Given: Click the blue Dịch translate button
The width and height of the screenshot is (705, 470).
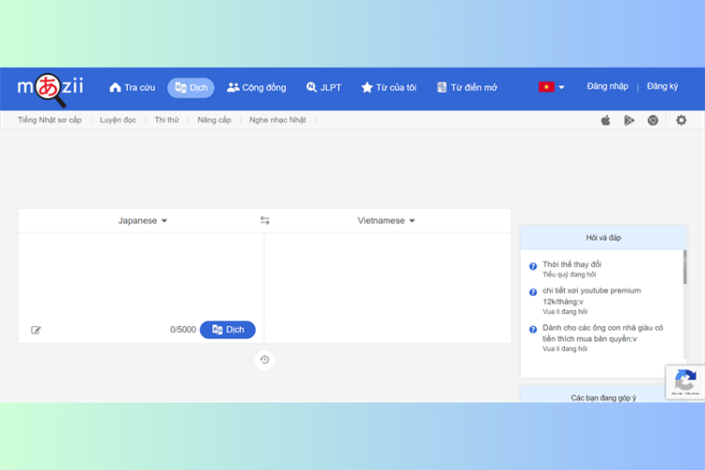Looking at the screenshot, I should [x=227, y=330].
